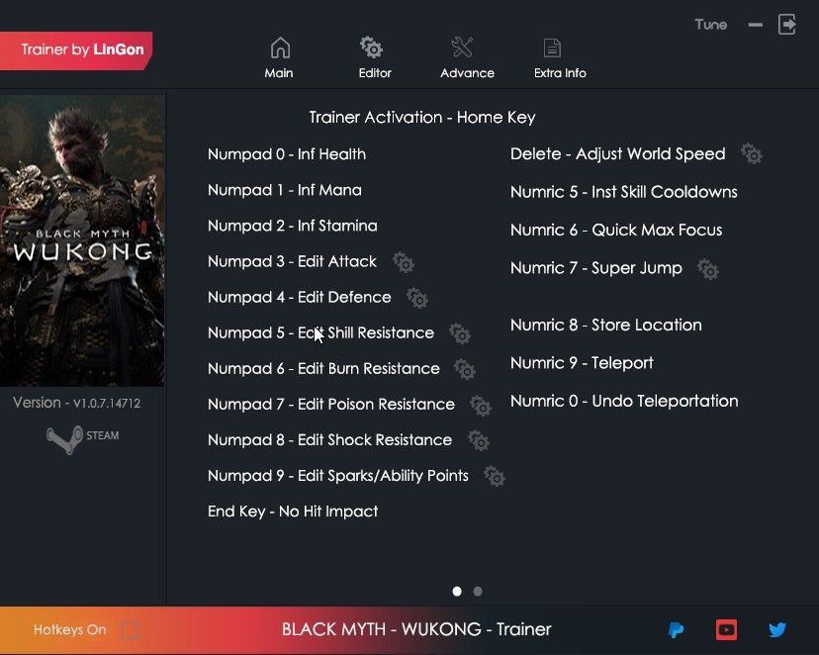Switch to second page dot indicator

tap(478, 592)
